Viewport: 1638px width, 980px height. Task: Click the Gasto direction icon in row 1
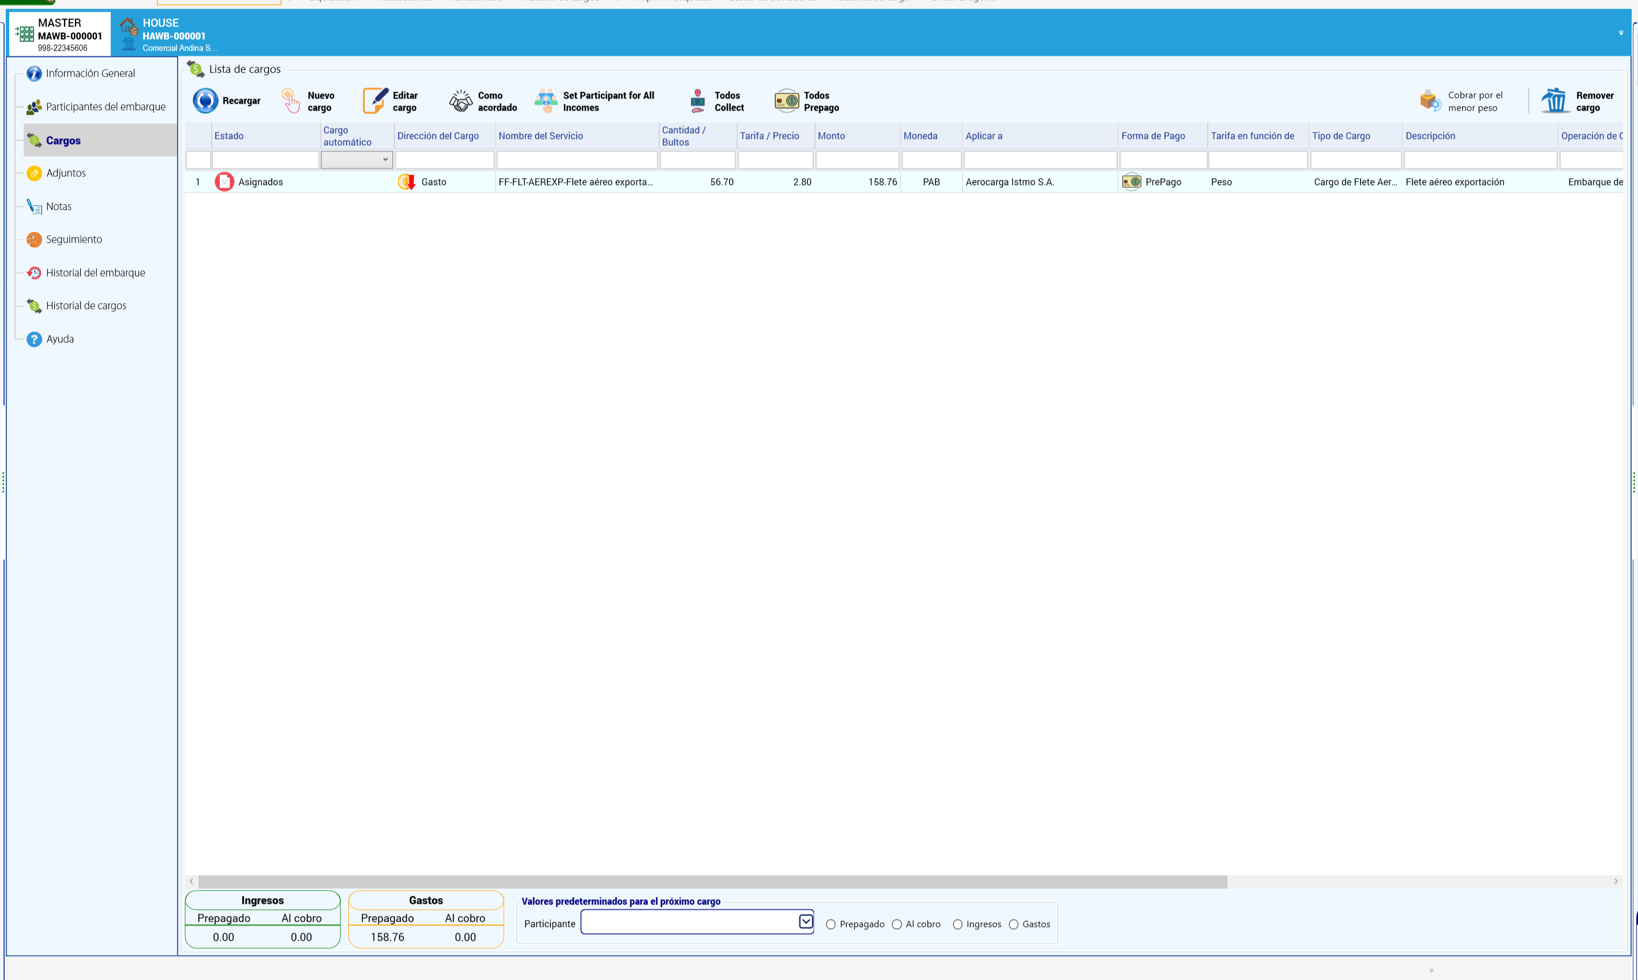(x=407, y=182)
